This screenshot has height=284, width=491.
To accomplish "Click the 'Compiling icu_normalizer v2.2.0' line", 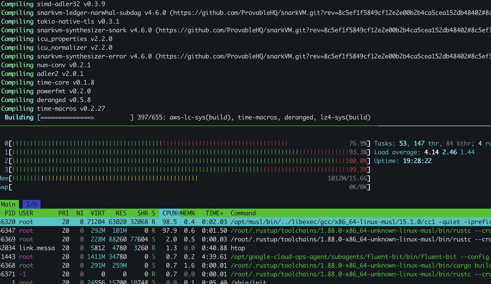I will [56, 47].
